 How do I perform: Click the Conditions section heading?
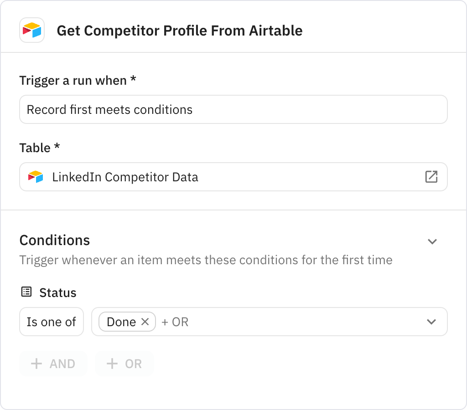[54, 240]
